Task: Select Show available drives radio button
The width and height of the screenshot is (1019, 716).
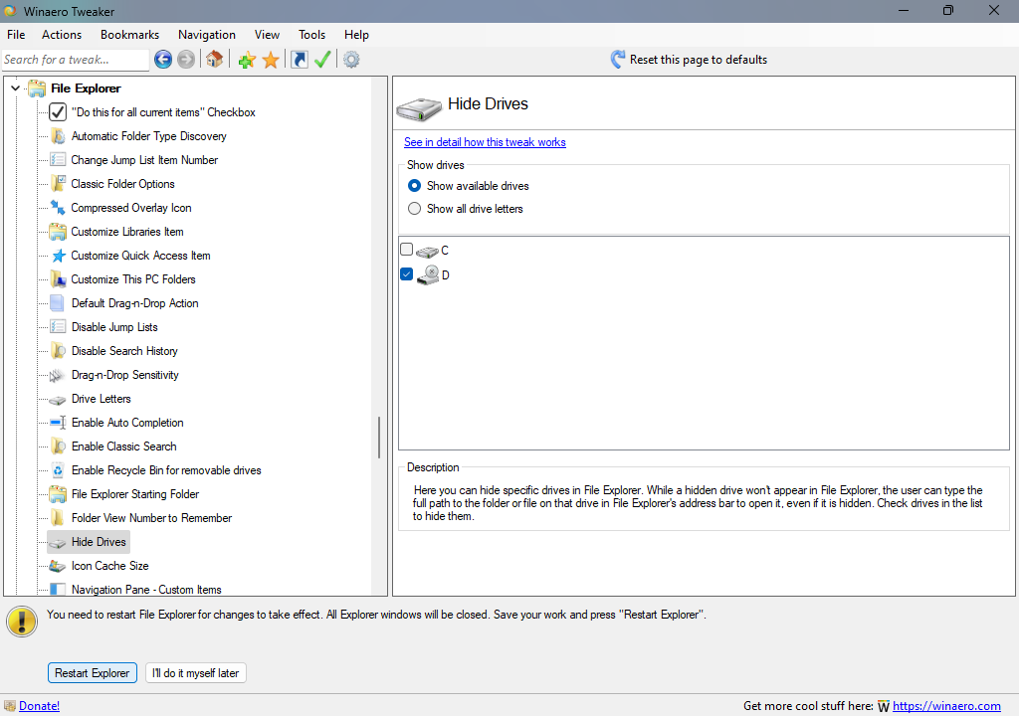Action: tap(414, 186)
